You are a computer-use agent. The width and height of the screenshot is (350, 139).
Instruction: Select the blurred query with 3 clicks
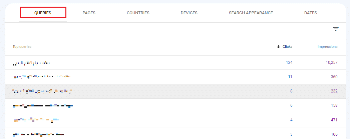[x=38, y=134]
